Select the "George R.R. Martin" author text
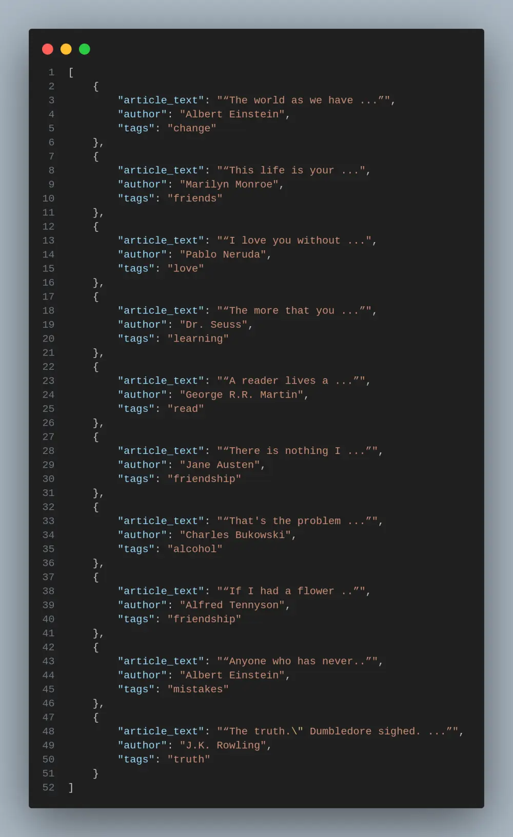Screen dimensions: 513x837 coord(241,395)
